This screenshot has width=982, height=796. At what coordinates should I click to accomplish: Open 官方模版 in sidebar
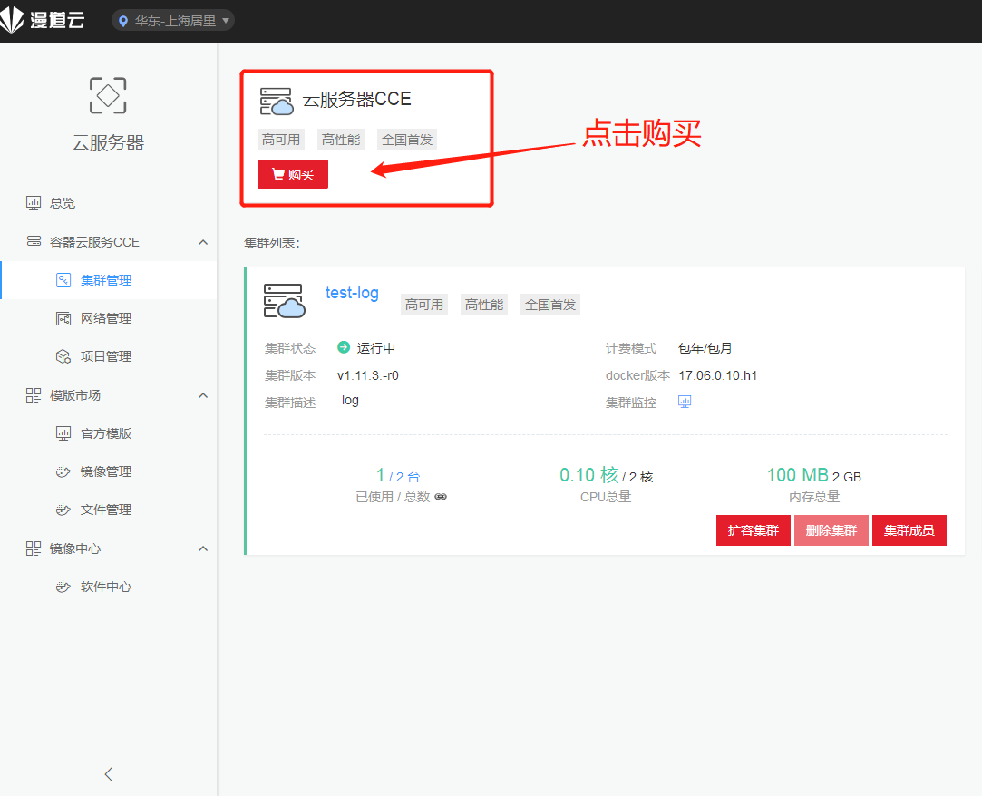click(x=108, y=433)
